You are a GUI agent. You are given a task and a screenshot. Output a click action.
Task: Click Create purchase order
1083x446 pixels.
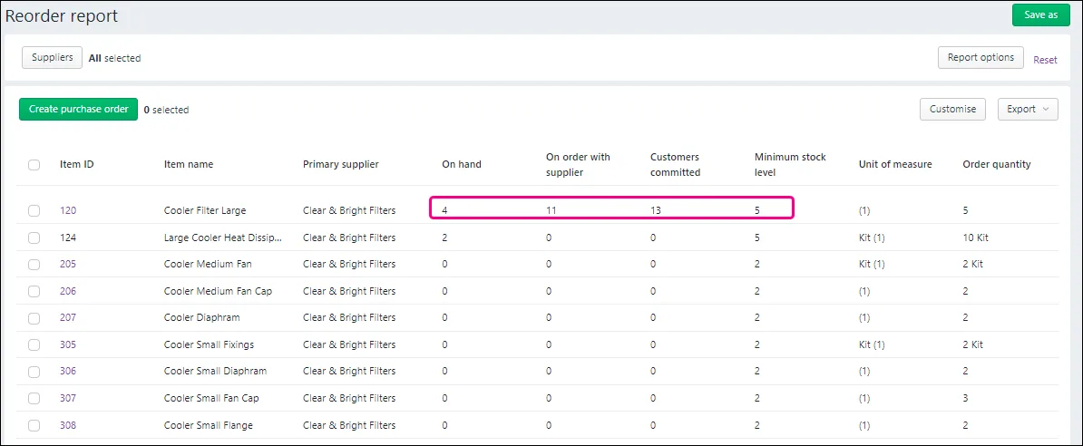pos(79,109)
